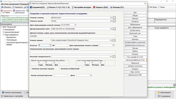Toggle Наличие научных трудов checkbox
The height and width of the screenshot is (99, 176).
pyautogui.click(x=31, y=69)
